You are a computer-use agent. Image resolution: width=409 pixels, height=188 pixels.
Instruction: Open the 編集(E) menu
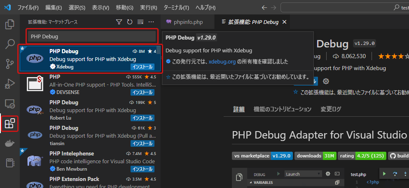point(54,7)
